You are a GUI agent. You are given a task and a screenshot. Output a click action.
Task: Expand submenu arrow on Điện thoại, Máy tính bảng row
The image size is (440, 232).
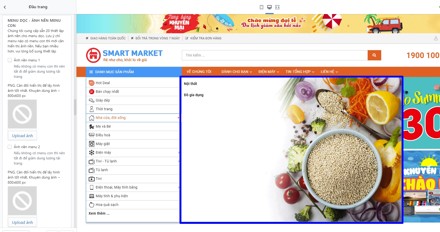click(x=178, y=187)
